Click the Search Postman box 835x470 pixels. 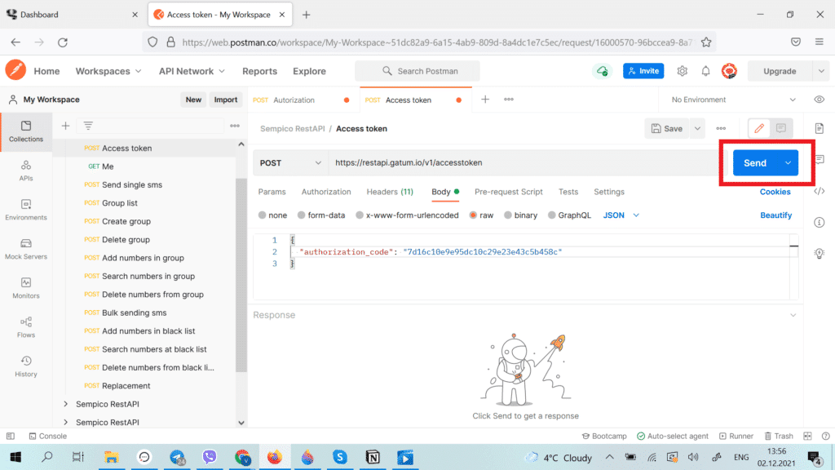click(x=417, y=71)
